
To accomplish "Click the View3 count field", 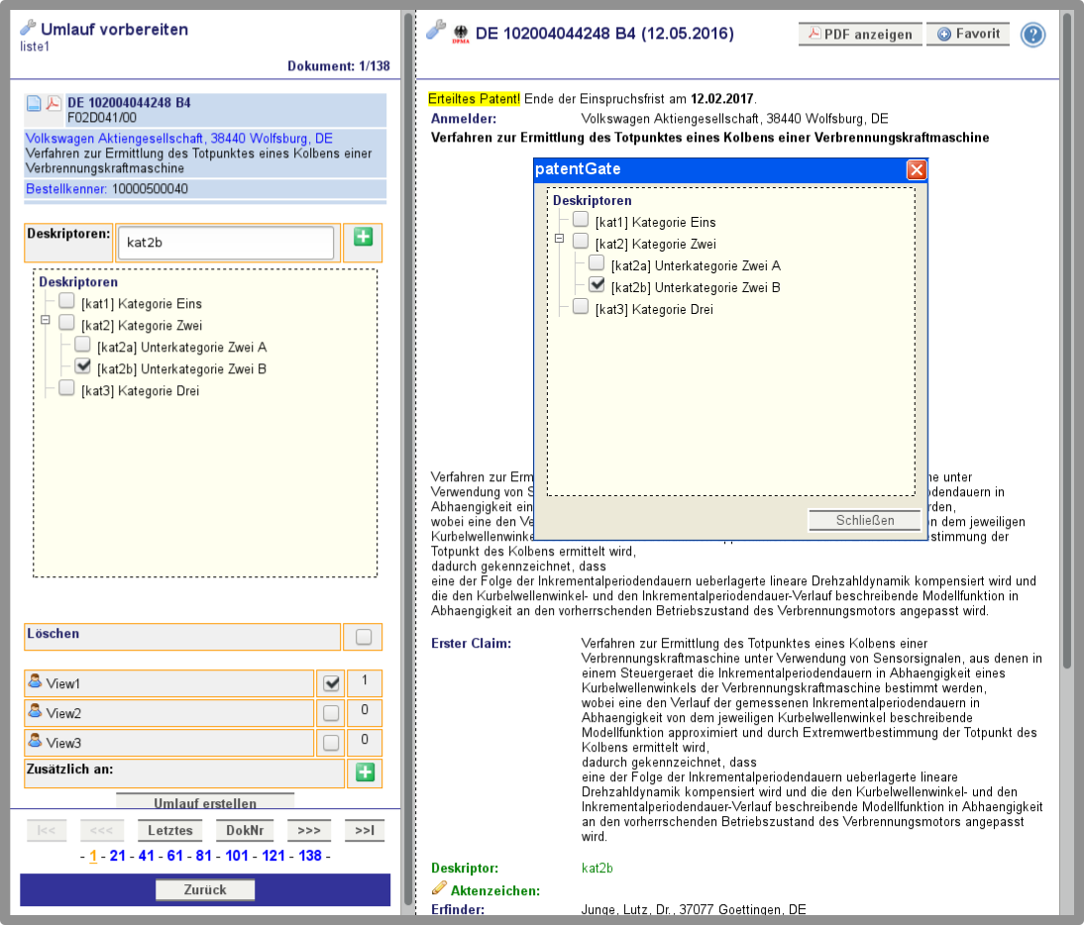I will [x=365, y=743].
